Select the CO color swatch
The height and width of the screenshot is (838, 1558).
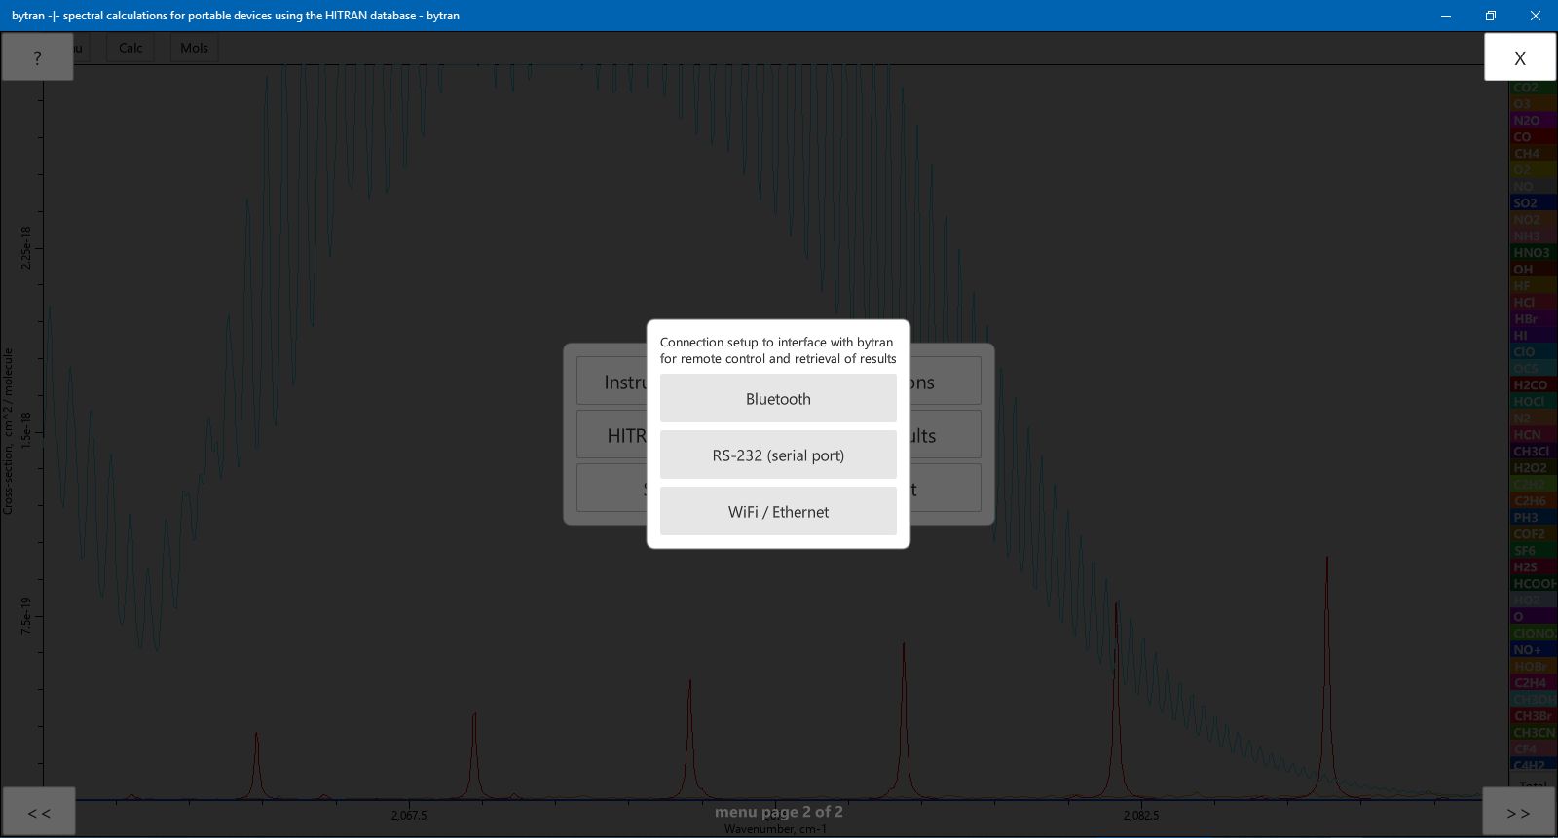(x=1533, y=137)
